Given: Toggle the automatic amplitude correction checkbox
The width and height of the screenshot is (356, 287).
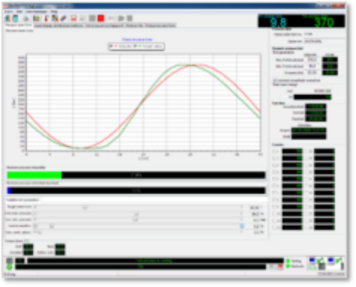Looking at the screenshot, I should point(275,80).
